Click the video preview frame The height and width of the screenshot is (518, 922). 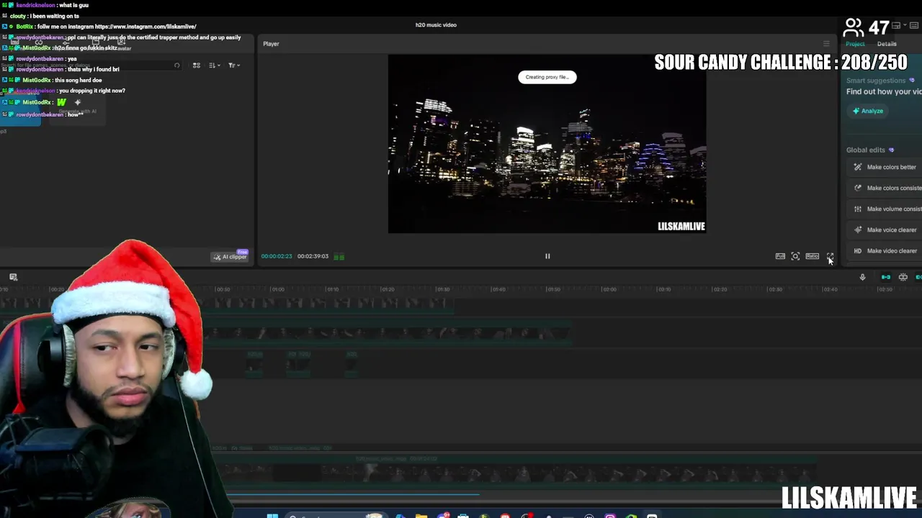(547, 144)
